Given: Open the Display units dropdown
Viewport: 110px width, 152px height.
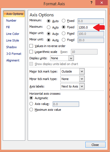Looking at the screenshot, I should (71, 58).
